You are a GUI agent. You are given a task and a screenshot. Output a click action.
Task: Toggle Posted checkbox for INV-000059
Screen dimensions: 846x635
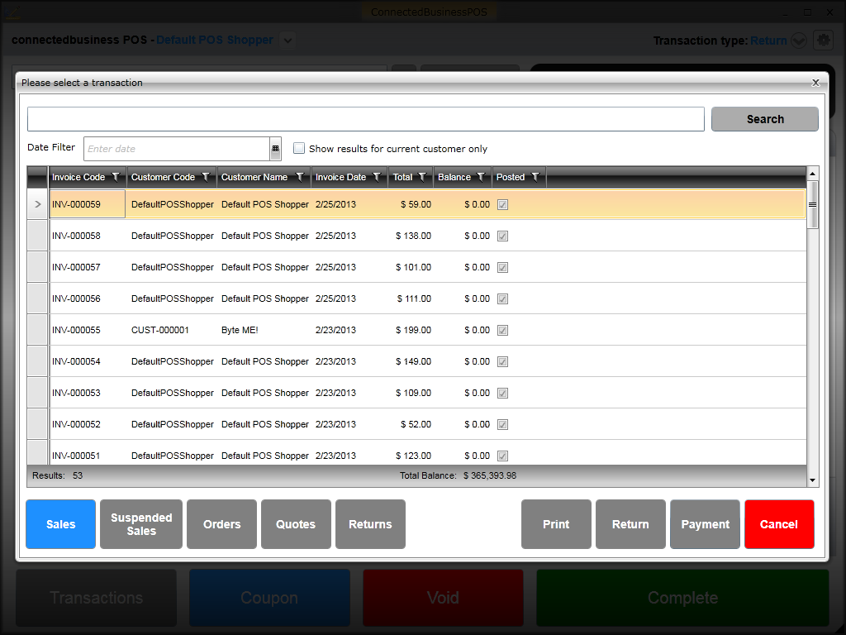(503, 205)
